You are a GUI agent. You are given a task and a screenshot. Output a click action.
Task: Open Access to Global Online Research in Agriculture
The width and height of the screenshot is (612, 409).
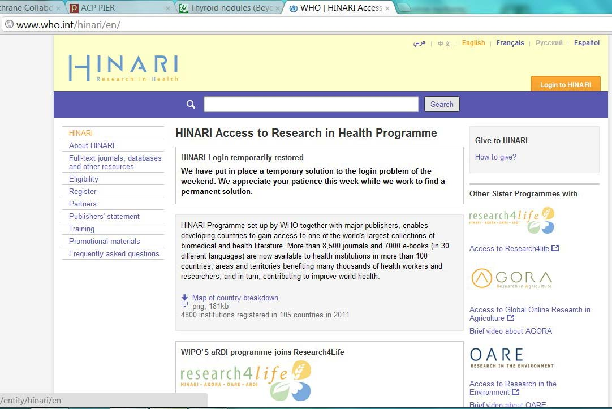(x=529, y=314)
